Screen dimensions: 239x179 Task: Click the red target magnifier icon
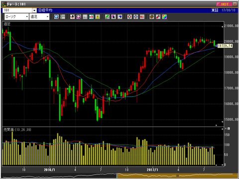[79, 17]
